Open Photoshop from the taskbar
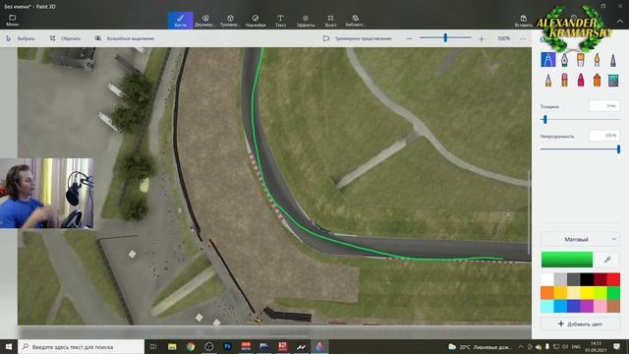Viewport: 629px width, 354px height. 227,346
